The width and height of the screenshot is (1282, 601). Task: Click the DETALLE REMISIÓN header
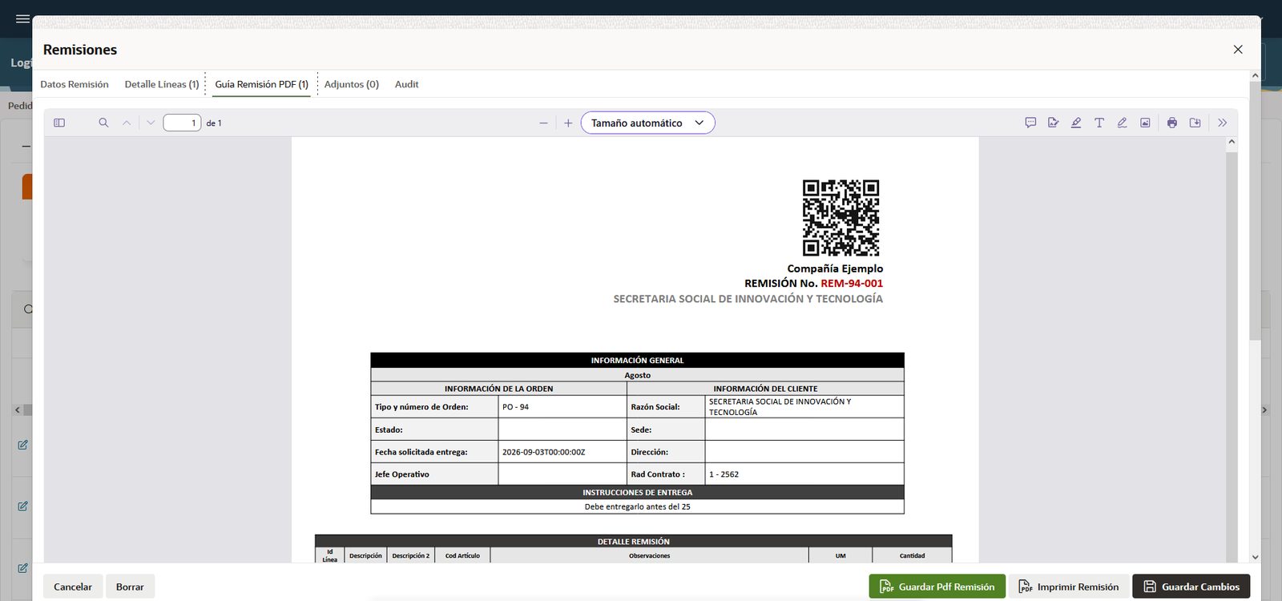[633, 542]
